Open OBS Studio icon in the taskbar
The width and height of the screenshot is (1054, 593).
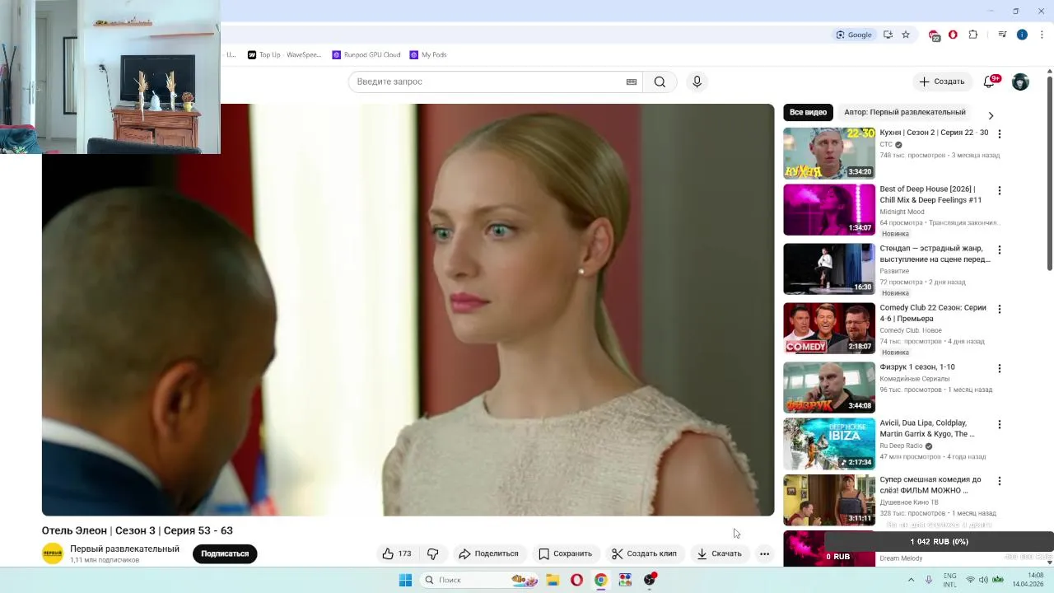point(650,580)
